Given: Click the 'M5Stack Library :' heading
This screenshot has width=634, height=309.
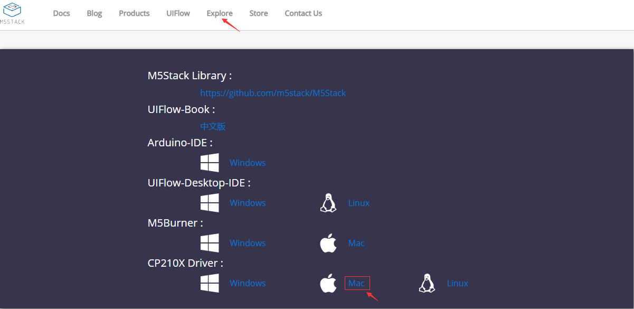Looking at the screenshot, I should tap(190, 76).
